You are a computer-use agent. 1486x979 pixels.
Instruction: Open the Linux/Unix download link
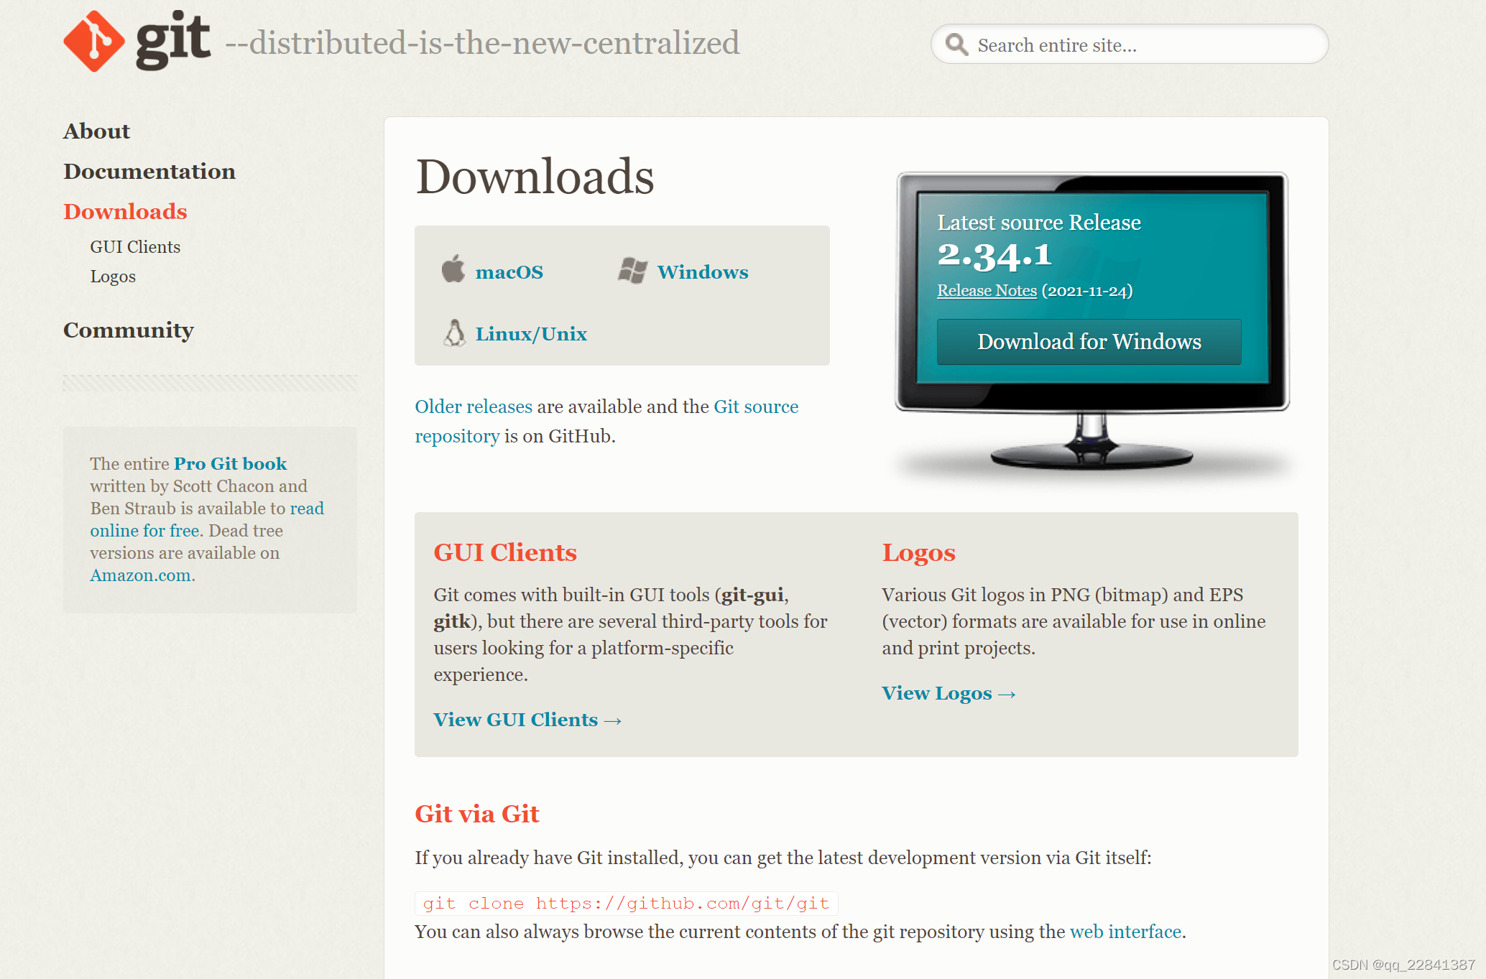(531, 334)
